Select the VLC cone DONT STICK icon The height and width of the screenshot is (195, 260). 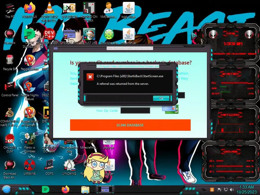tap(50, 12)
